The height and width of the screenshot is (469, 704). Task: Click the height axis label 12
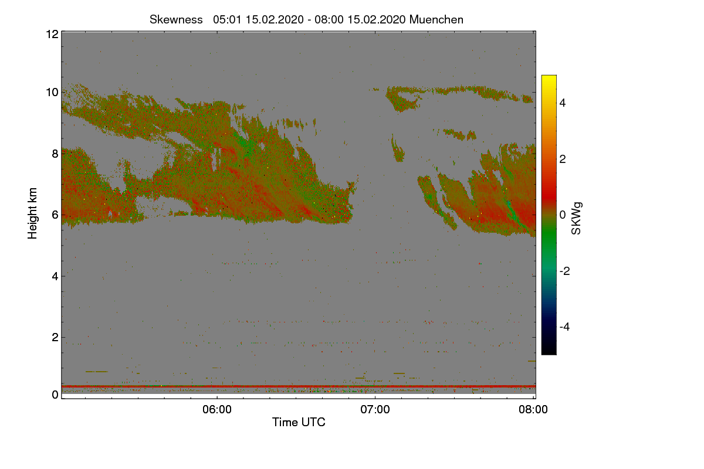pyautogui.click(x=52, y=34)
